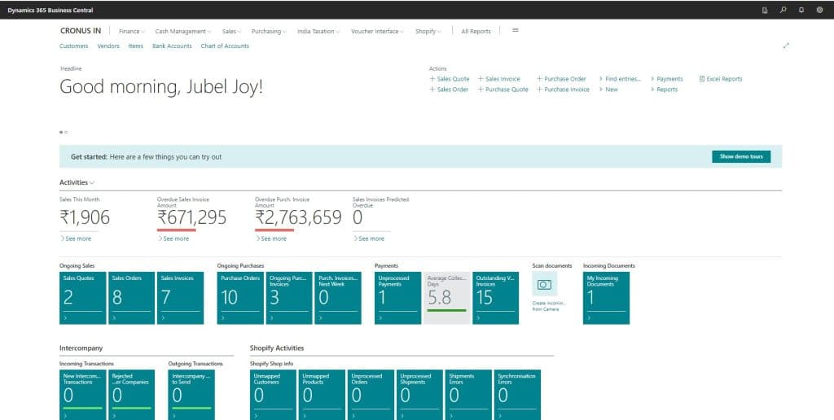Expand the Activities section chevron
Screen dimensions: 834x420
tap(92, 183)
